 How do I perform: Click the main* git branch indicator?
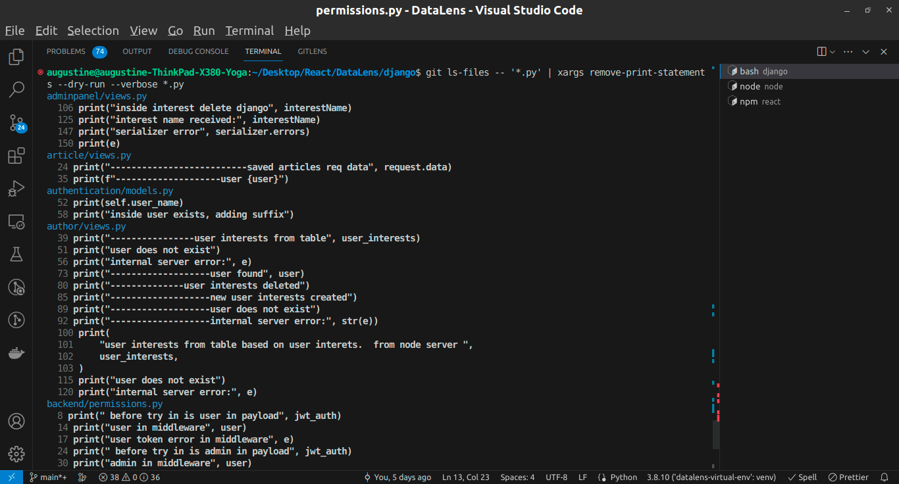click(x=48, y=477)
